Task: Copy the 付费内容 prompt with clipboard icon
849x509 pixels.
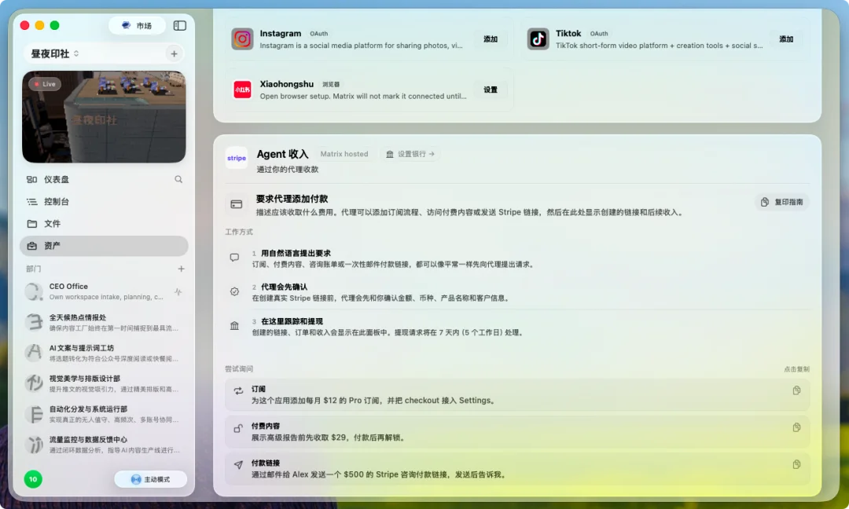Action: (x=796, y=427)
